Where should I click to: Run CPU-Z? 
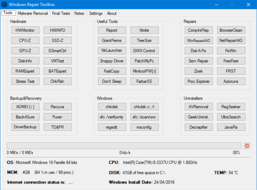click(25, 41)
